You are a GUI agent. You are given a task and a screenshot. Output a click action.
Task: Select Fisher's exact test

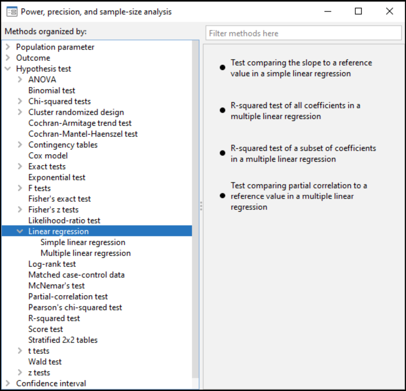tap(59, 199)
